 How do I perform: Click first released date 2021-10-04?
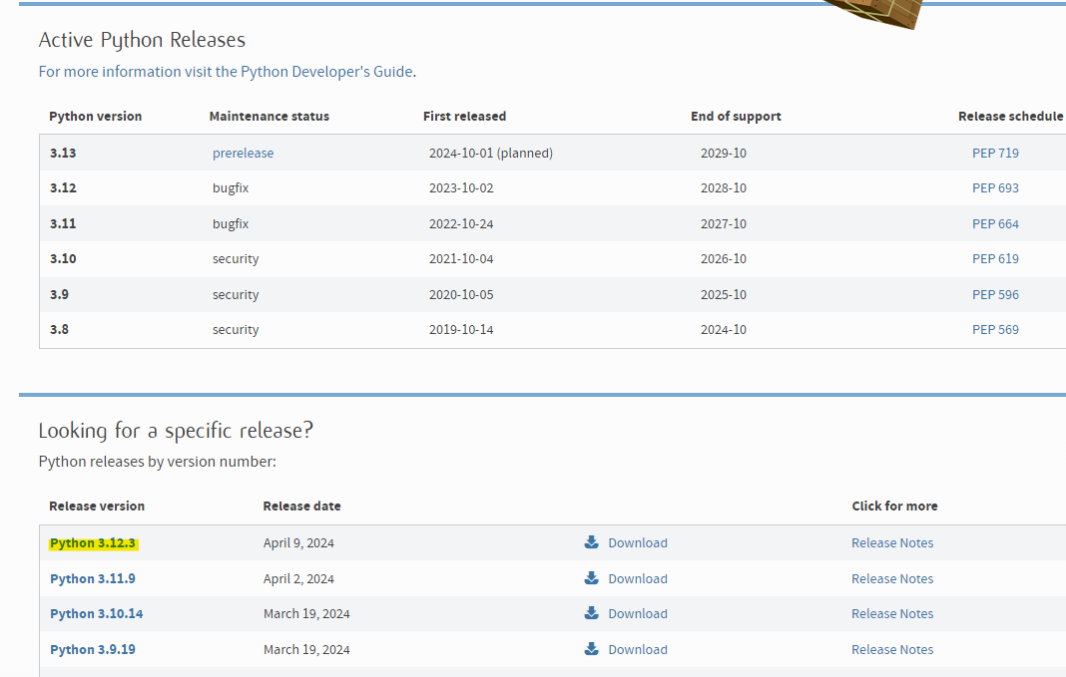pos(461,258)
